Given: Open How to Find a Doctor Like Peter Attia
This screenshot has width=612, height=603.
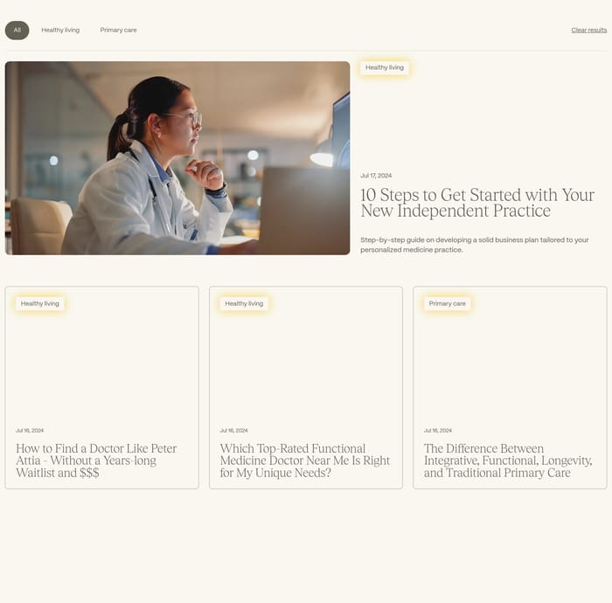Looking at the screenshot, I should pyautogui.click(x=96, y=461).
